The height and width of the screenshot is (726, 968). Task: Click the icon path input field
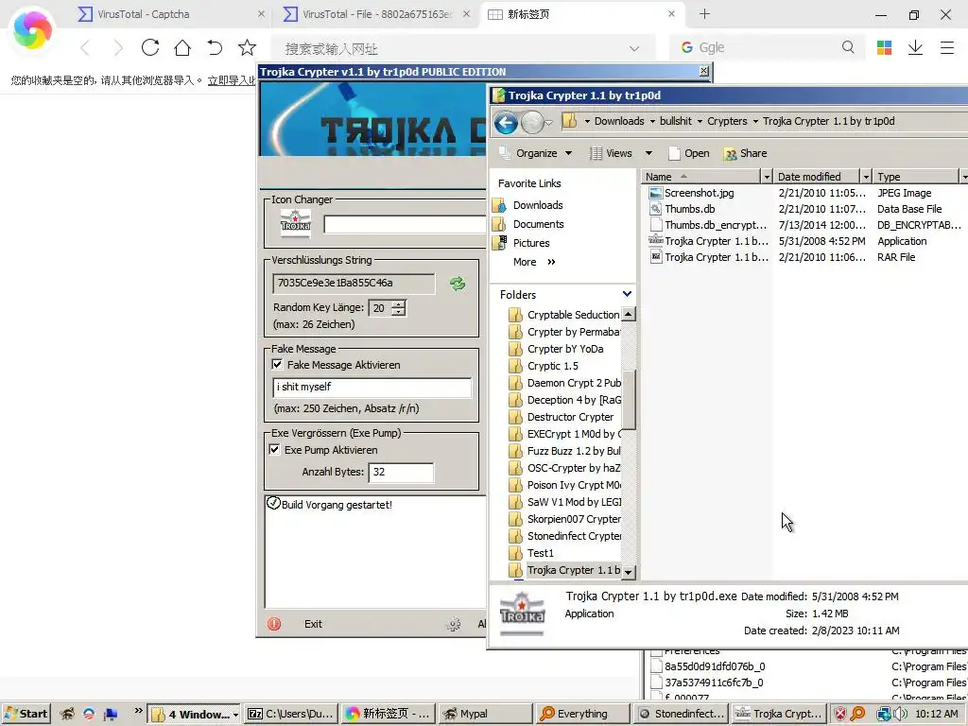click(405, 224)
